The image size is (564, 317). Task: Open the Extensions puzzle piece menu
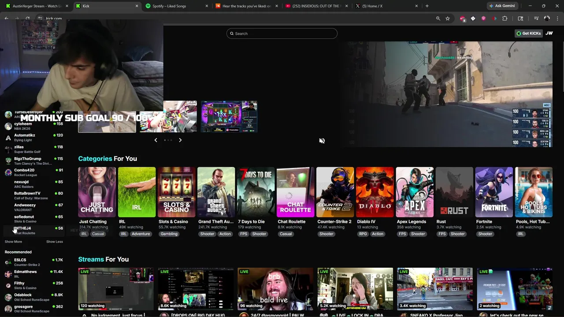click(505, 18)
